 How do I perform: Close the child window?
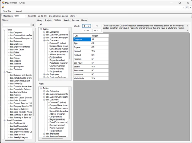tap(190, 7)
